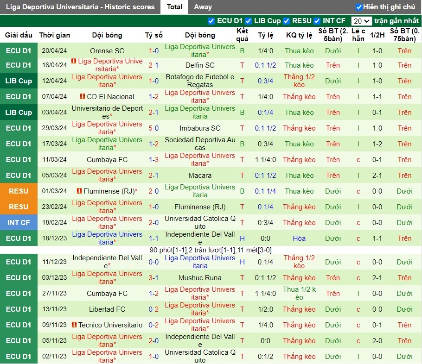Viewport: 422px width, 364px height.
Task: Select the Kết quả column header
Action: click(x=242, y=35)
